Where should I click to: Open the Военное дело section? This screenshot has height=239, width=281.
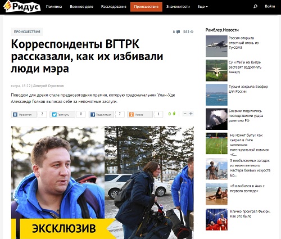click(x=81, y=7)
